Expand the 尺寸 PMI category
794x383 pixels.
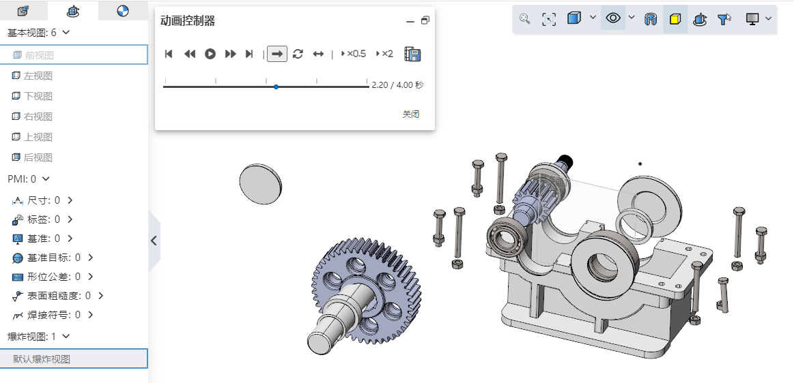[x=70, y=200]
